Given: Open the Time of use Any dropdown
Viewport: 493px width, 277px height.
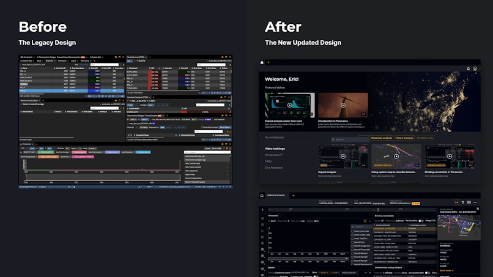Looking at the screenshot, I should [x=298, y=221].
